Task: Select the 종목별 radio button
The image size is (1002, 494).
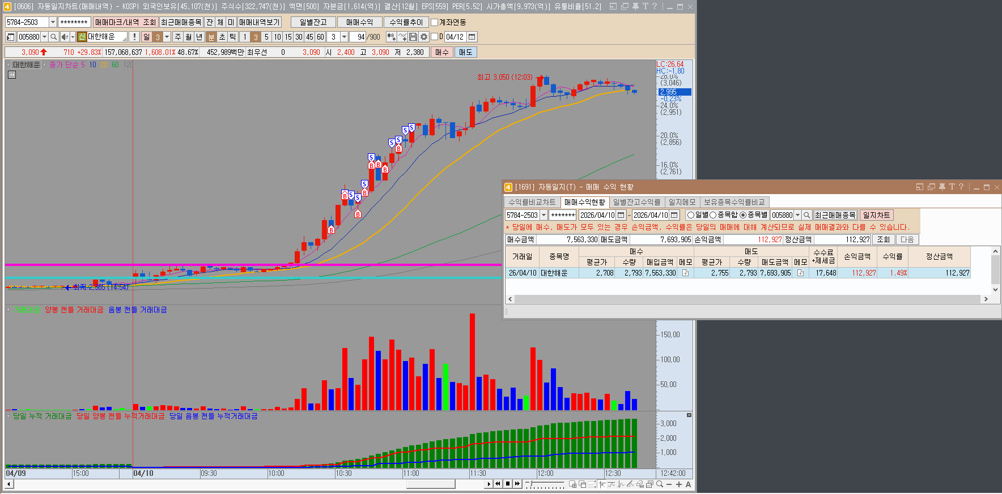Action: pyautogui.click(x=743, y=215)
